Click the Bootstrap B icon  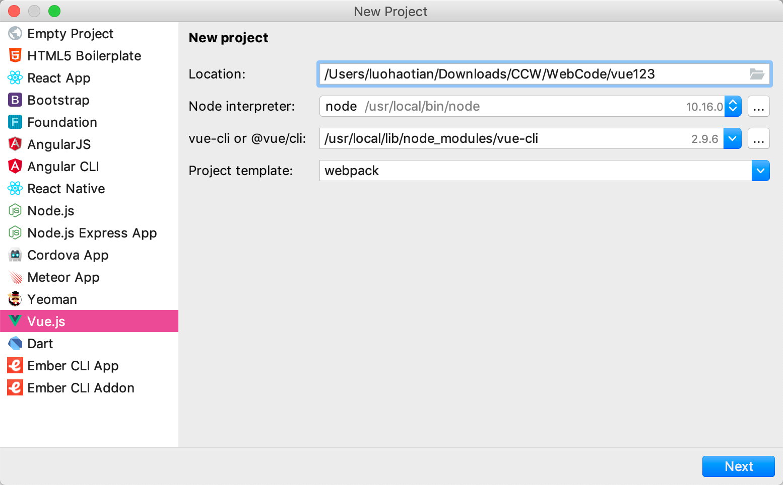15,100
